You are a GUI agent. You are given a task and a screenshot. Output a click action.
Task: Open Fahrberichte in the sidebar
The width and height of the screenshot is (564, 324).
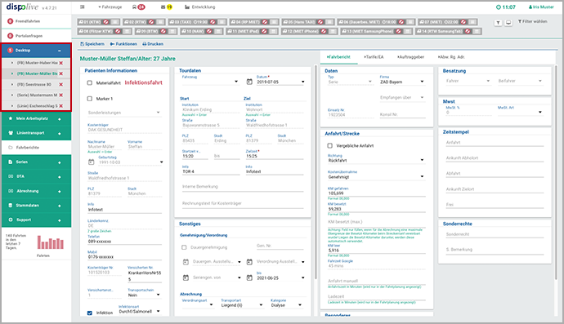36,147
